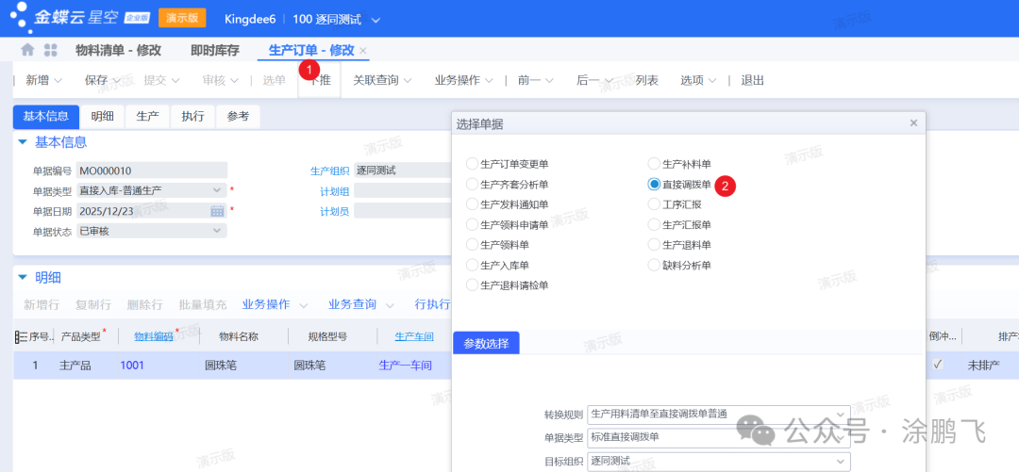The image size is (1019, 472).
Task: Open the 执行 tab
Action: pos(192,117)
